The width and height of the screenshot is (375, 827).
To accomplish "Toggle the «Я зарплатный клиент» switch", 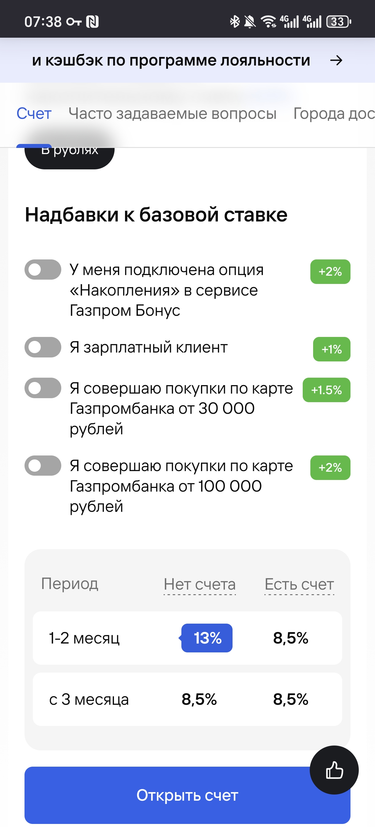I will point(43,347).
